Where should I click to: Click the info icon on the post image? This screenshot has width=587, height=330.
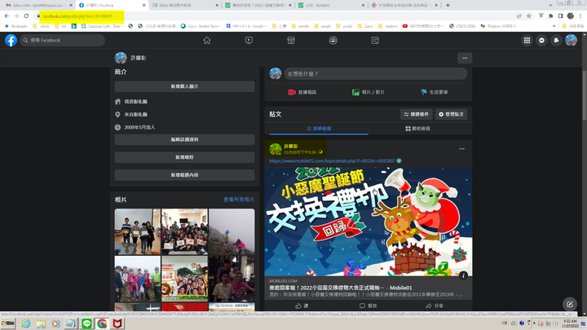click(x=463, y=275)
